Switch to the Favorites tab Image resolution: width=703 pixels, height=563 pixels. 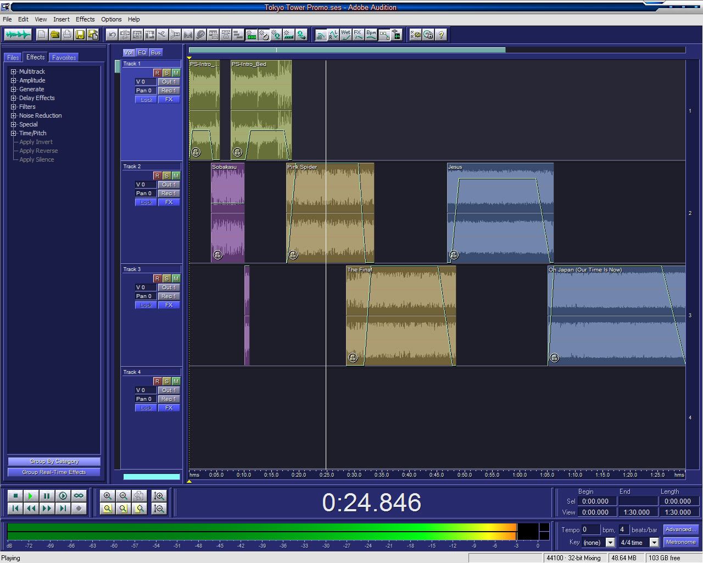tap(64, 57)
